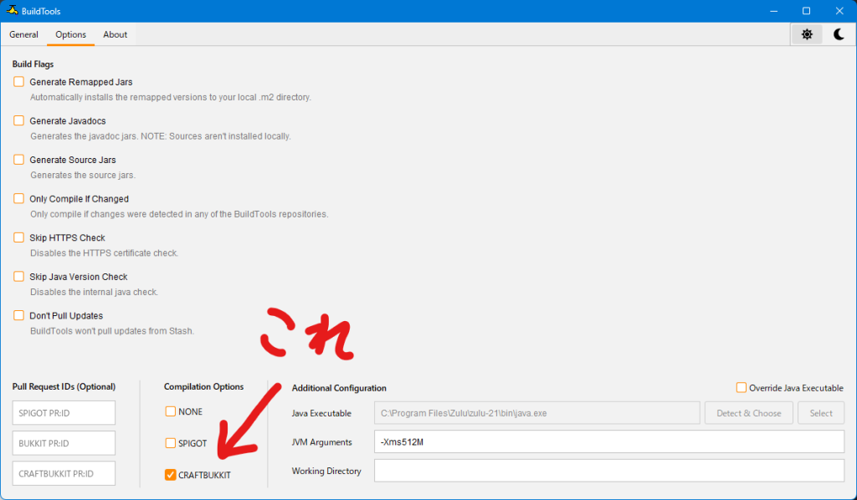
Task: Uncheck the CRAFTBUKKIT compilation option
Action: (171, 475)
